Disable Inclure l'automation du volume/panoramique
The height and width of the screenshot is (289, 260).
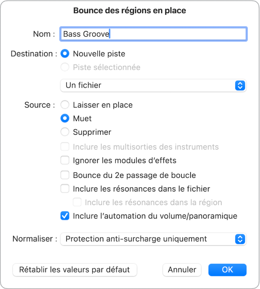point(65,216)
